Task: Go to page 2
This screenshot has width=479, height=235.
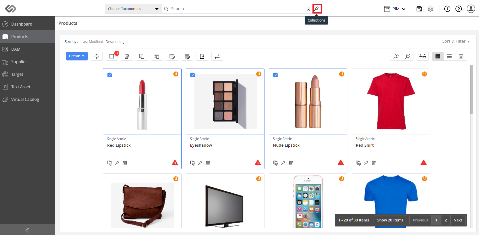Action: [446, 220]
